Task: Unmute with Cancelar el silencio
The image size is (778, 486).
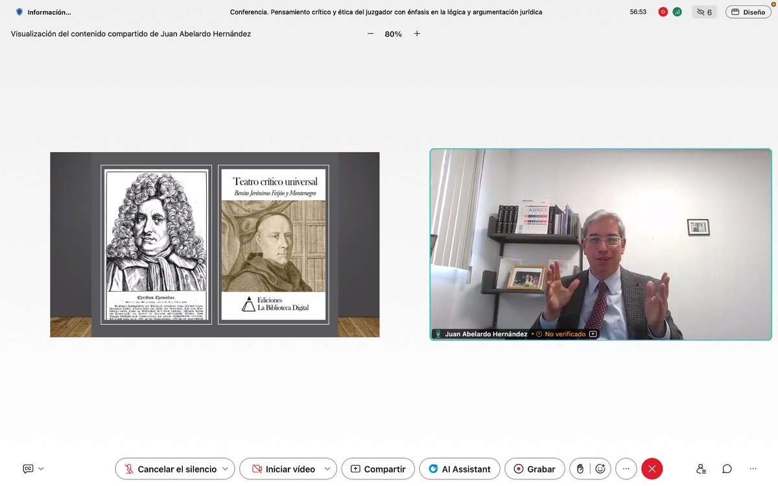Action: 171,469
